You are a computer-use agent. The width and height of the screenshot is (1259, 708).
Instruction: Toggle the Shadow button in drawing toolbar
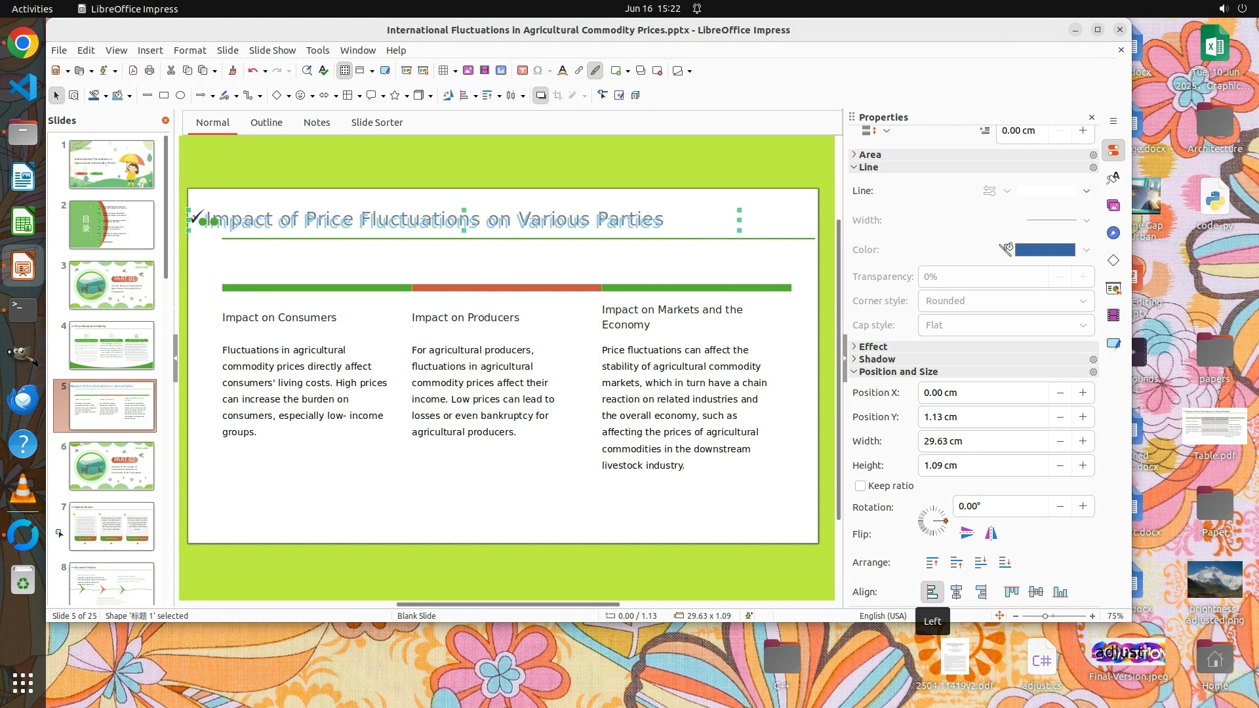(540, 96)
